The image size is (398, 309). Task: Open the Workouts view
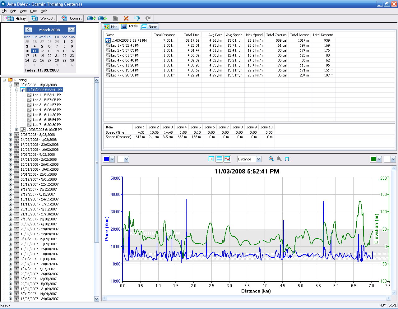[x=44, y=18]
